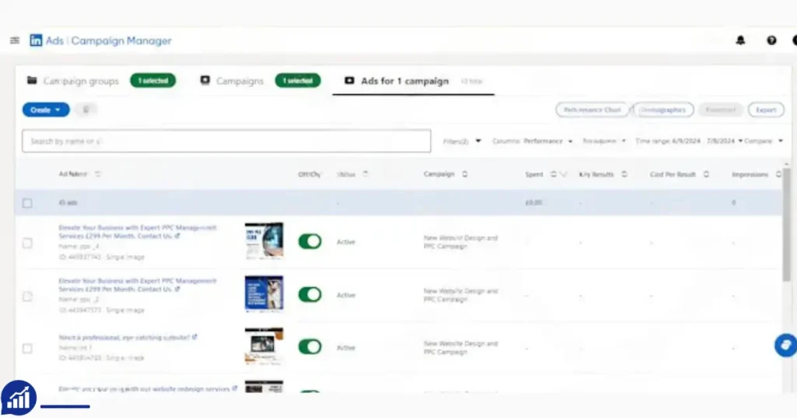This screenshot has width=797, height=418.
Task: Open the Performance Chart button
Action: (592, 110)
